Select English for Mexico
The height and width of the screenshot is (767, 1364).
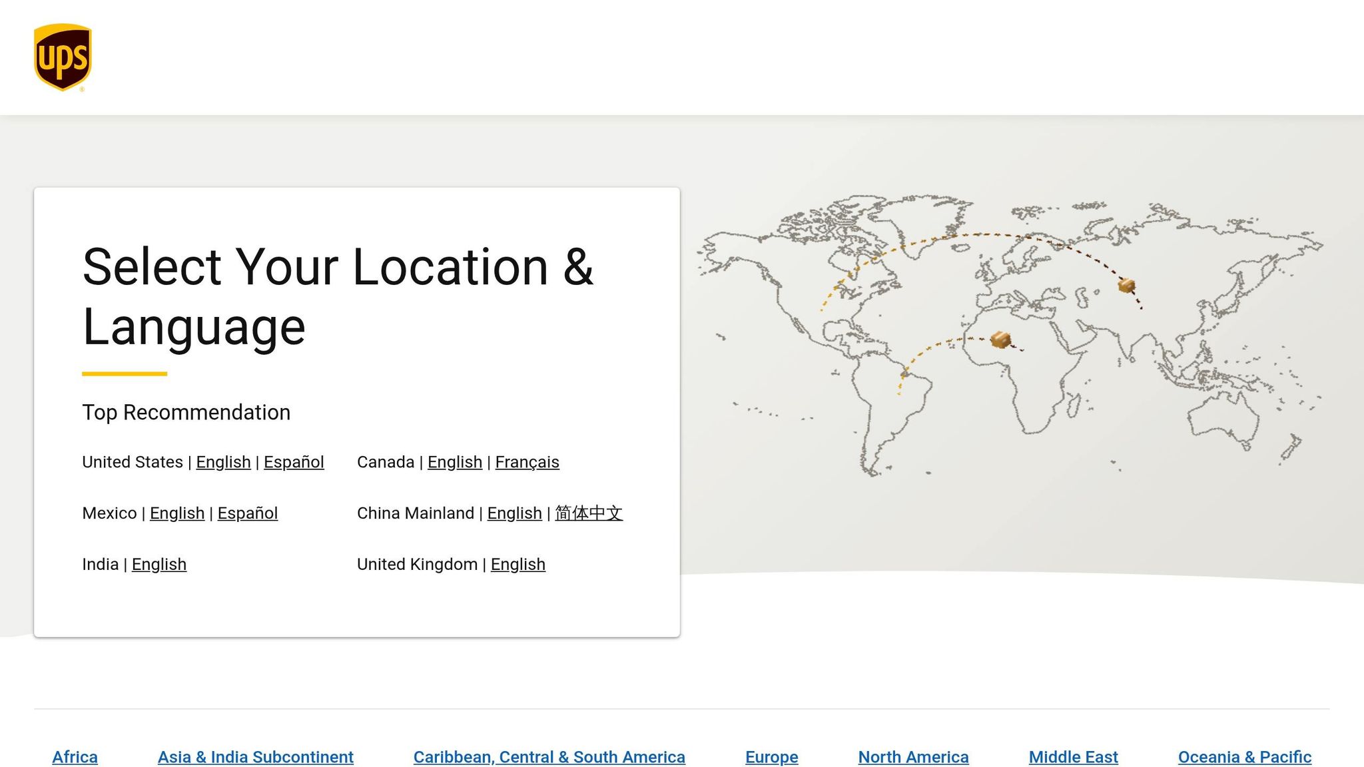(x=177, y=513)
